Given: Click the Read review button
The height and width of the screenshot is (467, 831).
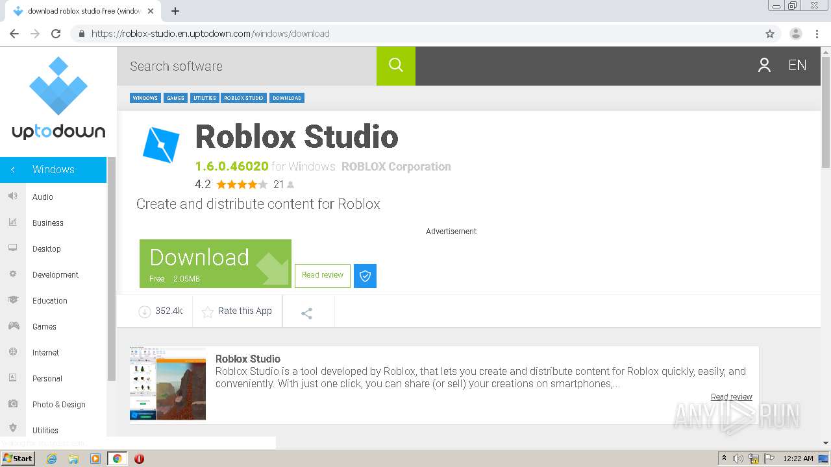Looking at the screenshot, I should click(323, 276).
